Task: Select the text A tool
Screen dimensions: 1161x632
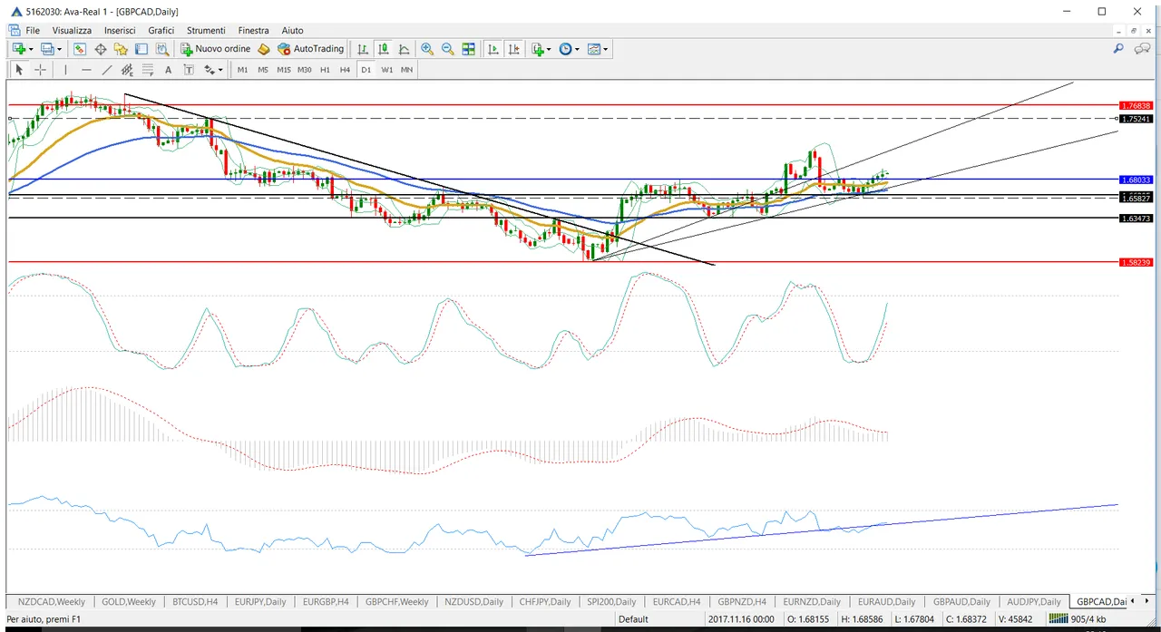Action: click(x=169, y=70)
